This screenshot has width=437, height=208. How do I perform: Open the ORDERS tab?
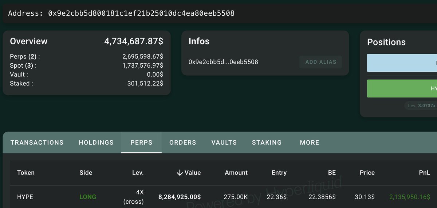click(x=183, y=143)
